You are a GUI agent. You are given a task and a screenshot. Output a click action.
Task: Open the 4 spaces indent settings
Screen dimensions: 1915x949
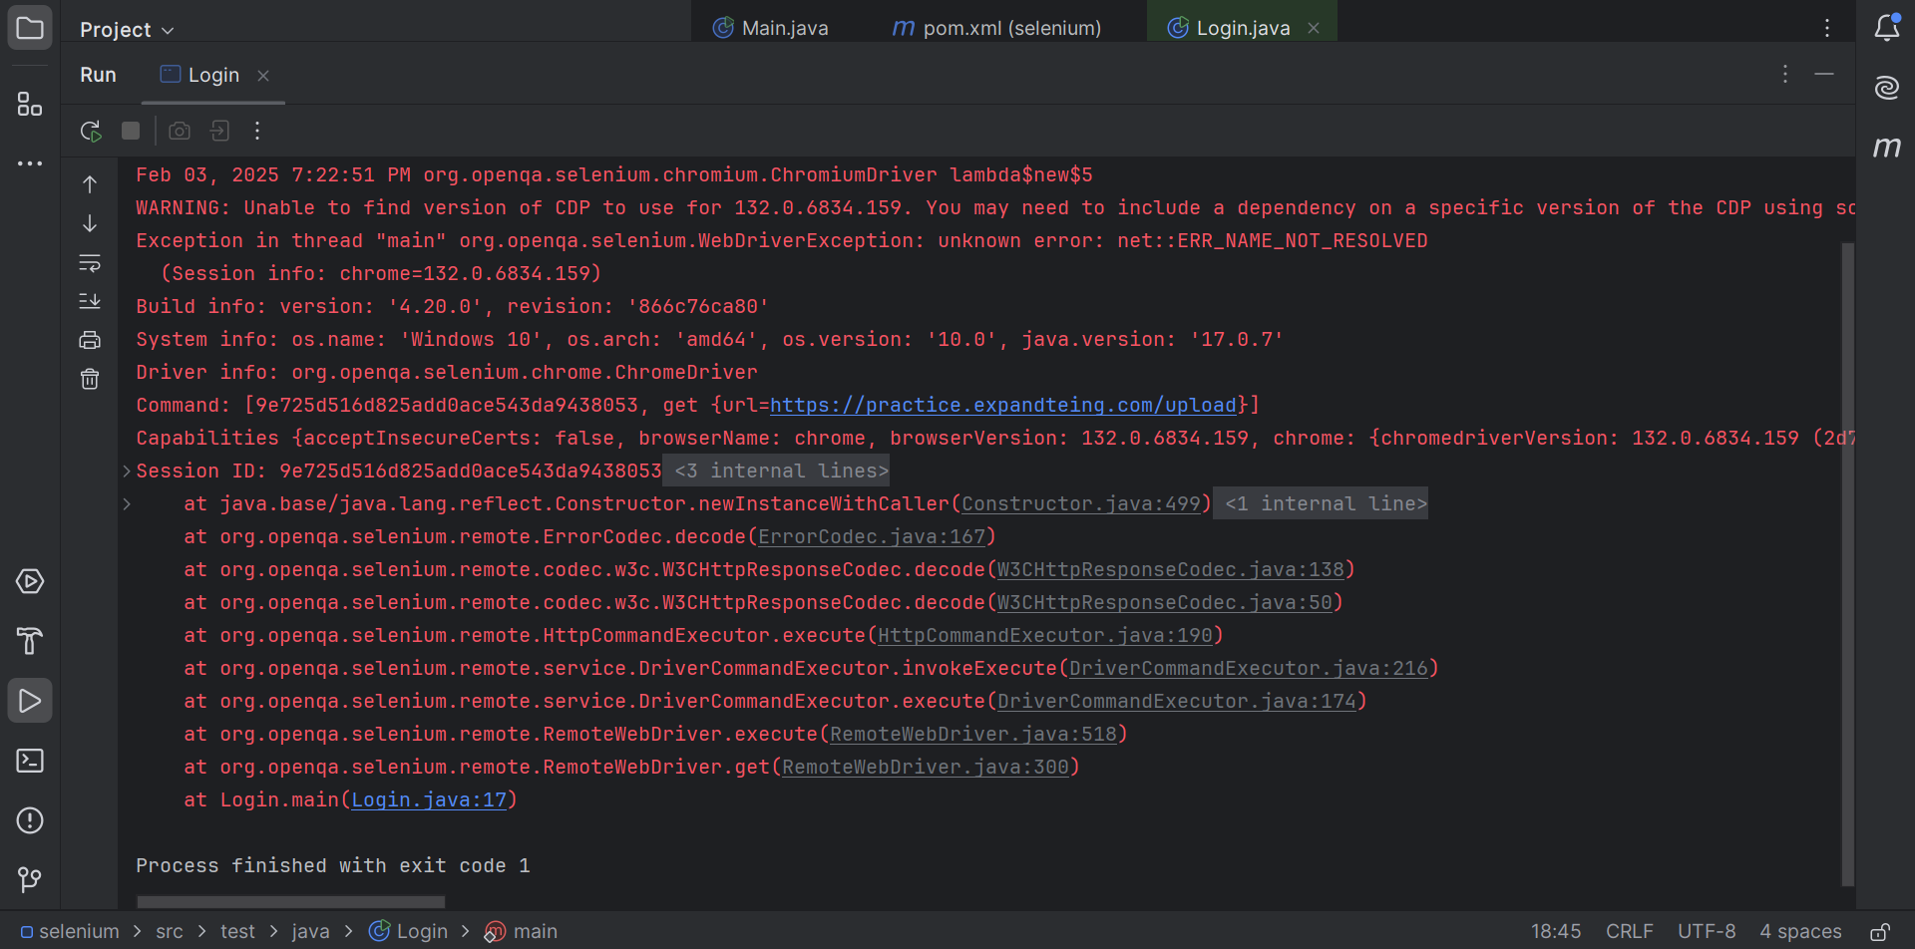click(x=1800, y=931)
